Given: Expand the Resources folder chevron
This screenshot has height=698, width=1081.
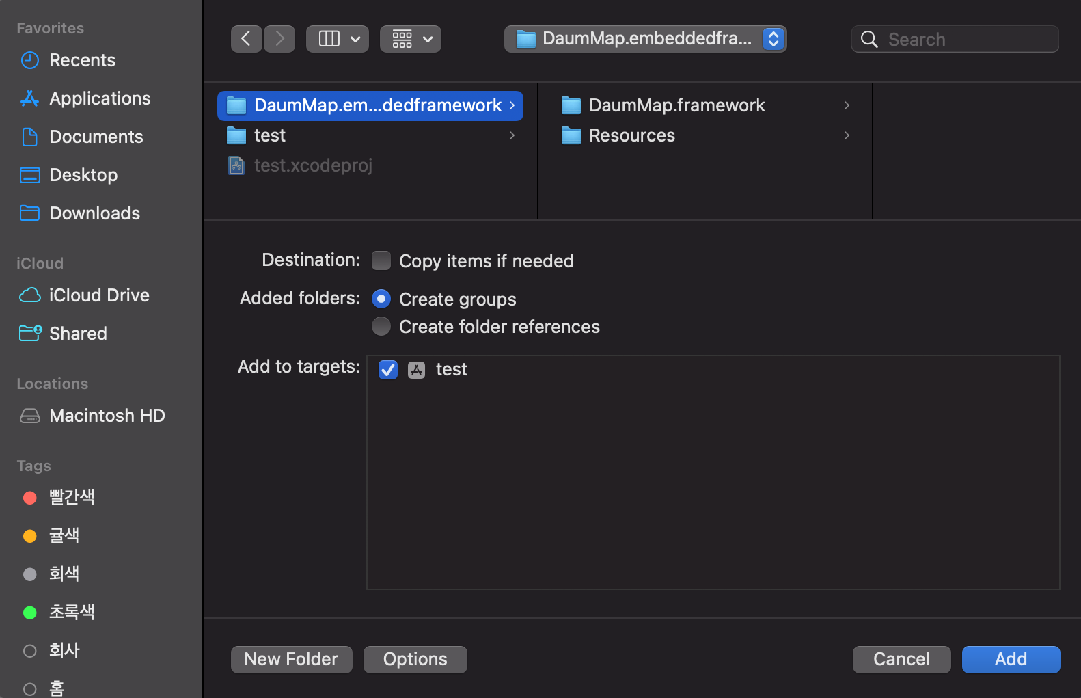Looking at the screenshot, I should 847,135.
